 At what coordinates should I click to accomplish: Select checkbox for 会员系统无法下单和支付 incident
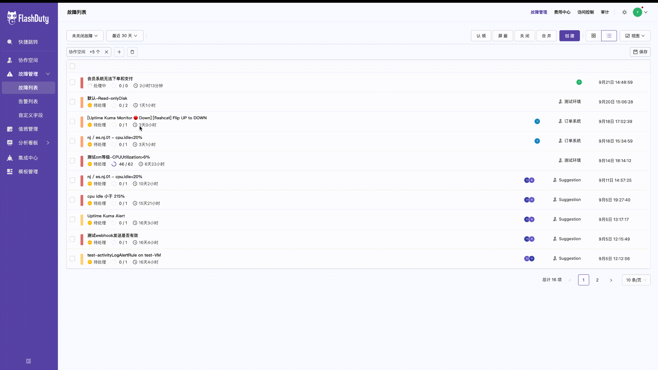(72, 82)
